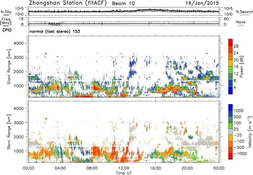Screen dimensions: 253x175
Task: Click the "500" Velocity colorbar value
Action: (x=238, y=117)
